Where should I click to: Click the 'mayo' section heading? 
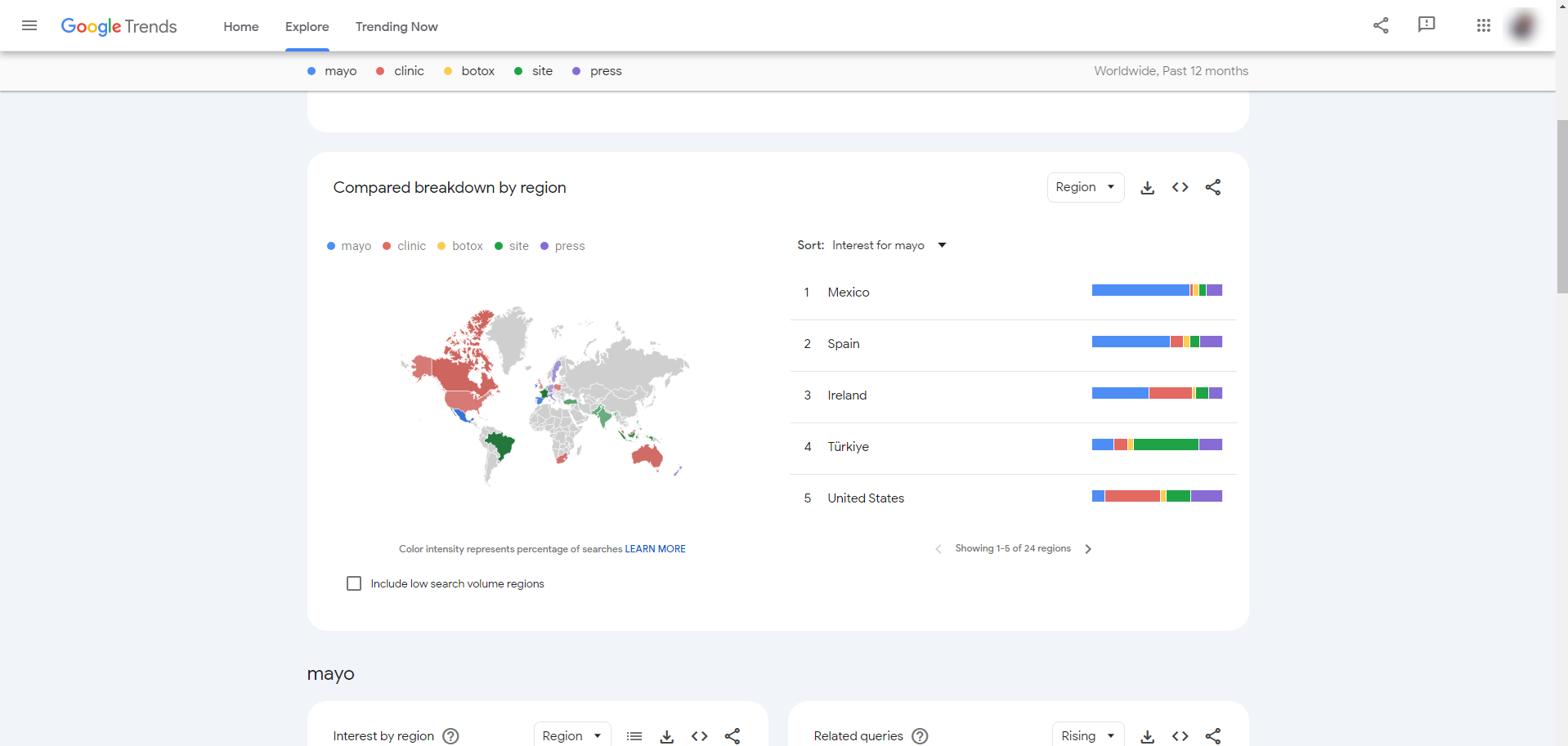click(331, 674)
